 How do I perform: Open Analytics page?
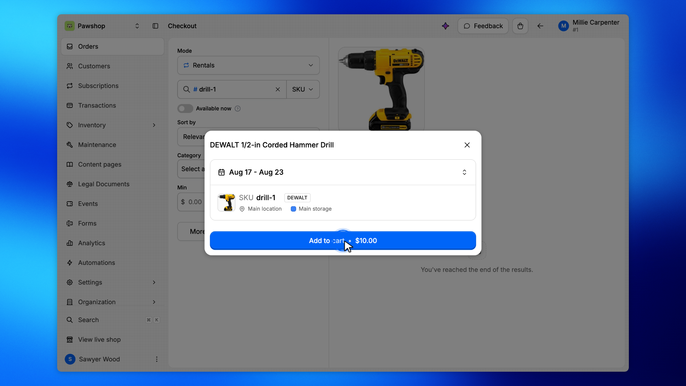[113, 243]
